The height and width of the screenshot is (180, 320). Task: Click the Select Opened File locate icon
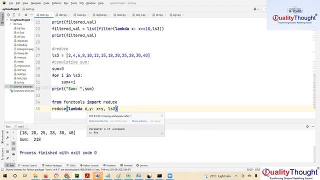pos(8,15)
